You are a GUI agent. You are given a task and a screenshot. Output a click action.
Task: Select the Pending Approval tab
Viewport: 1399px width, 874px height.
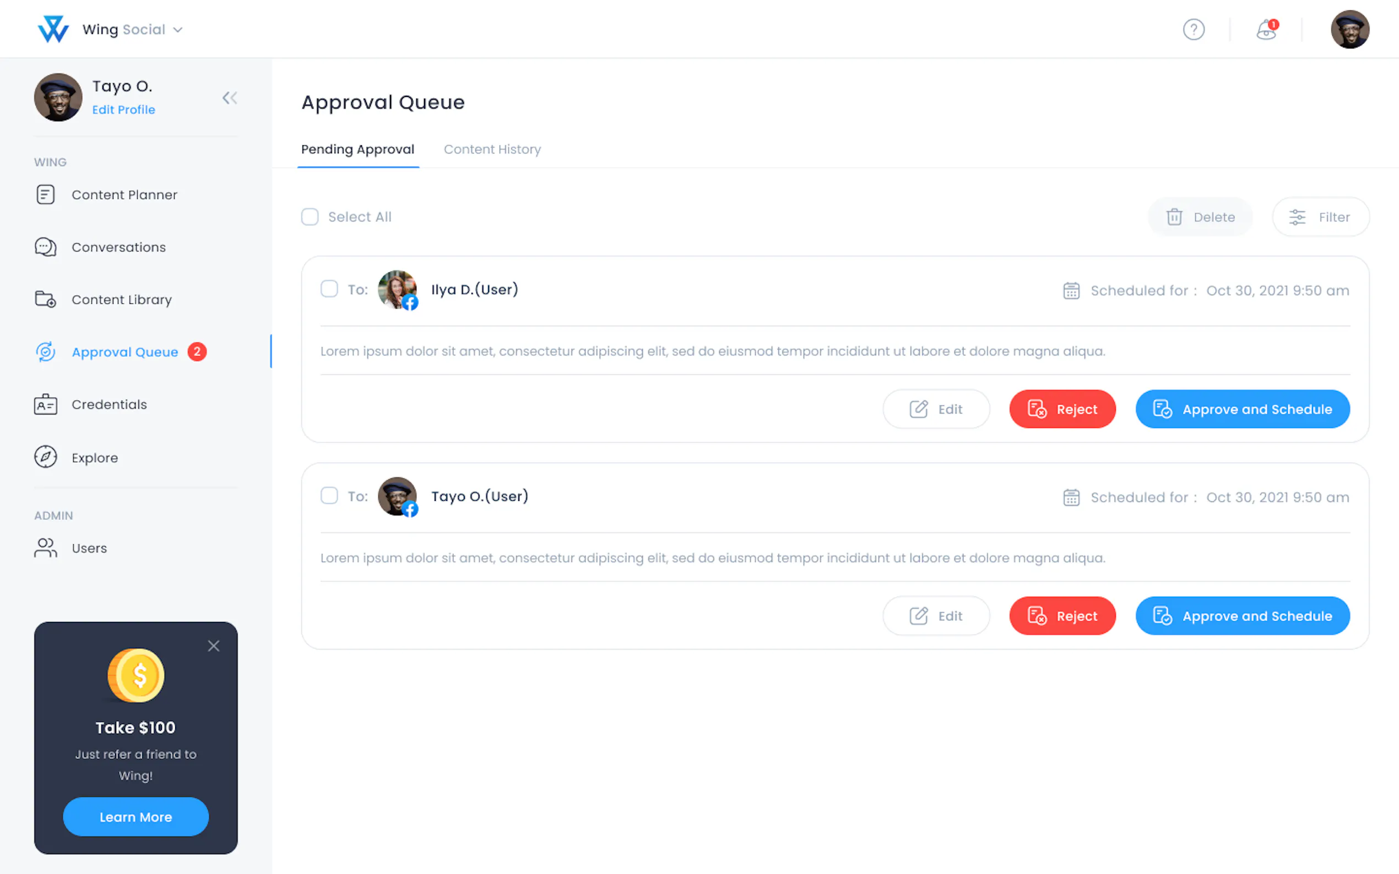coord(357,149)
